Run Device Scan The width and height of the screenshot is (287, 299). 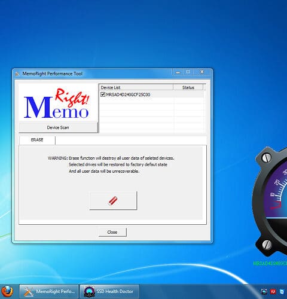[x=58, y=127]
